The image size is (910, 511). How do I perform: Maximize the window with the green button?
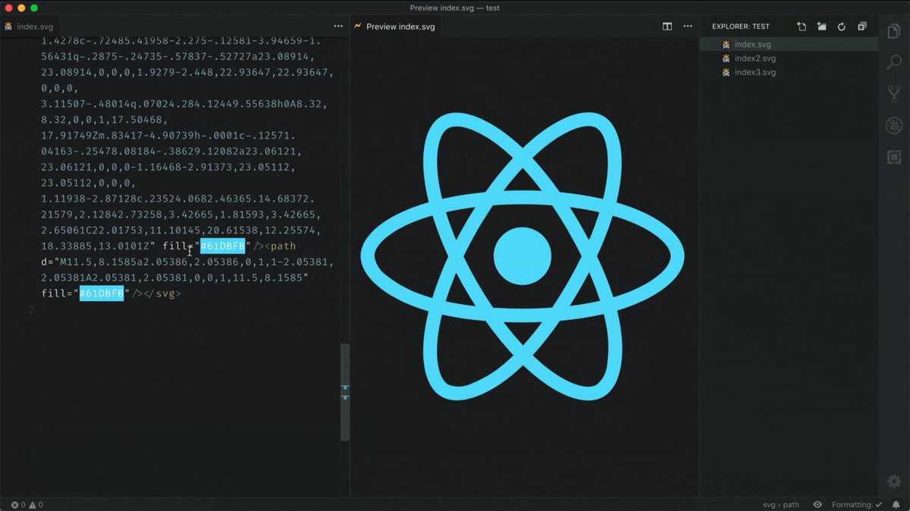[34, 8]
